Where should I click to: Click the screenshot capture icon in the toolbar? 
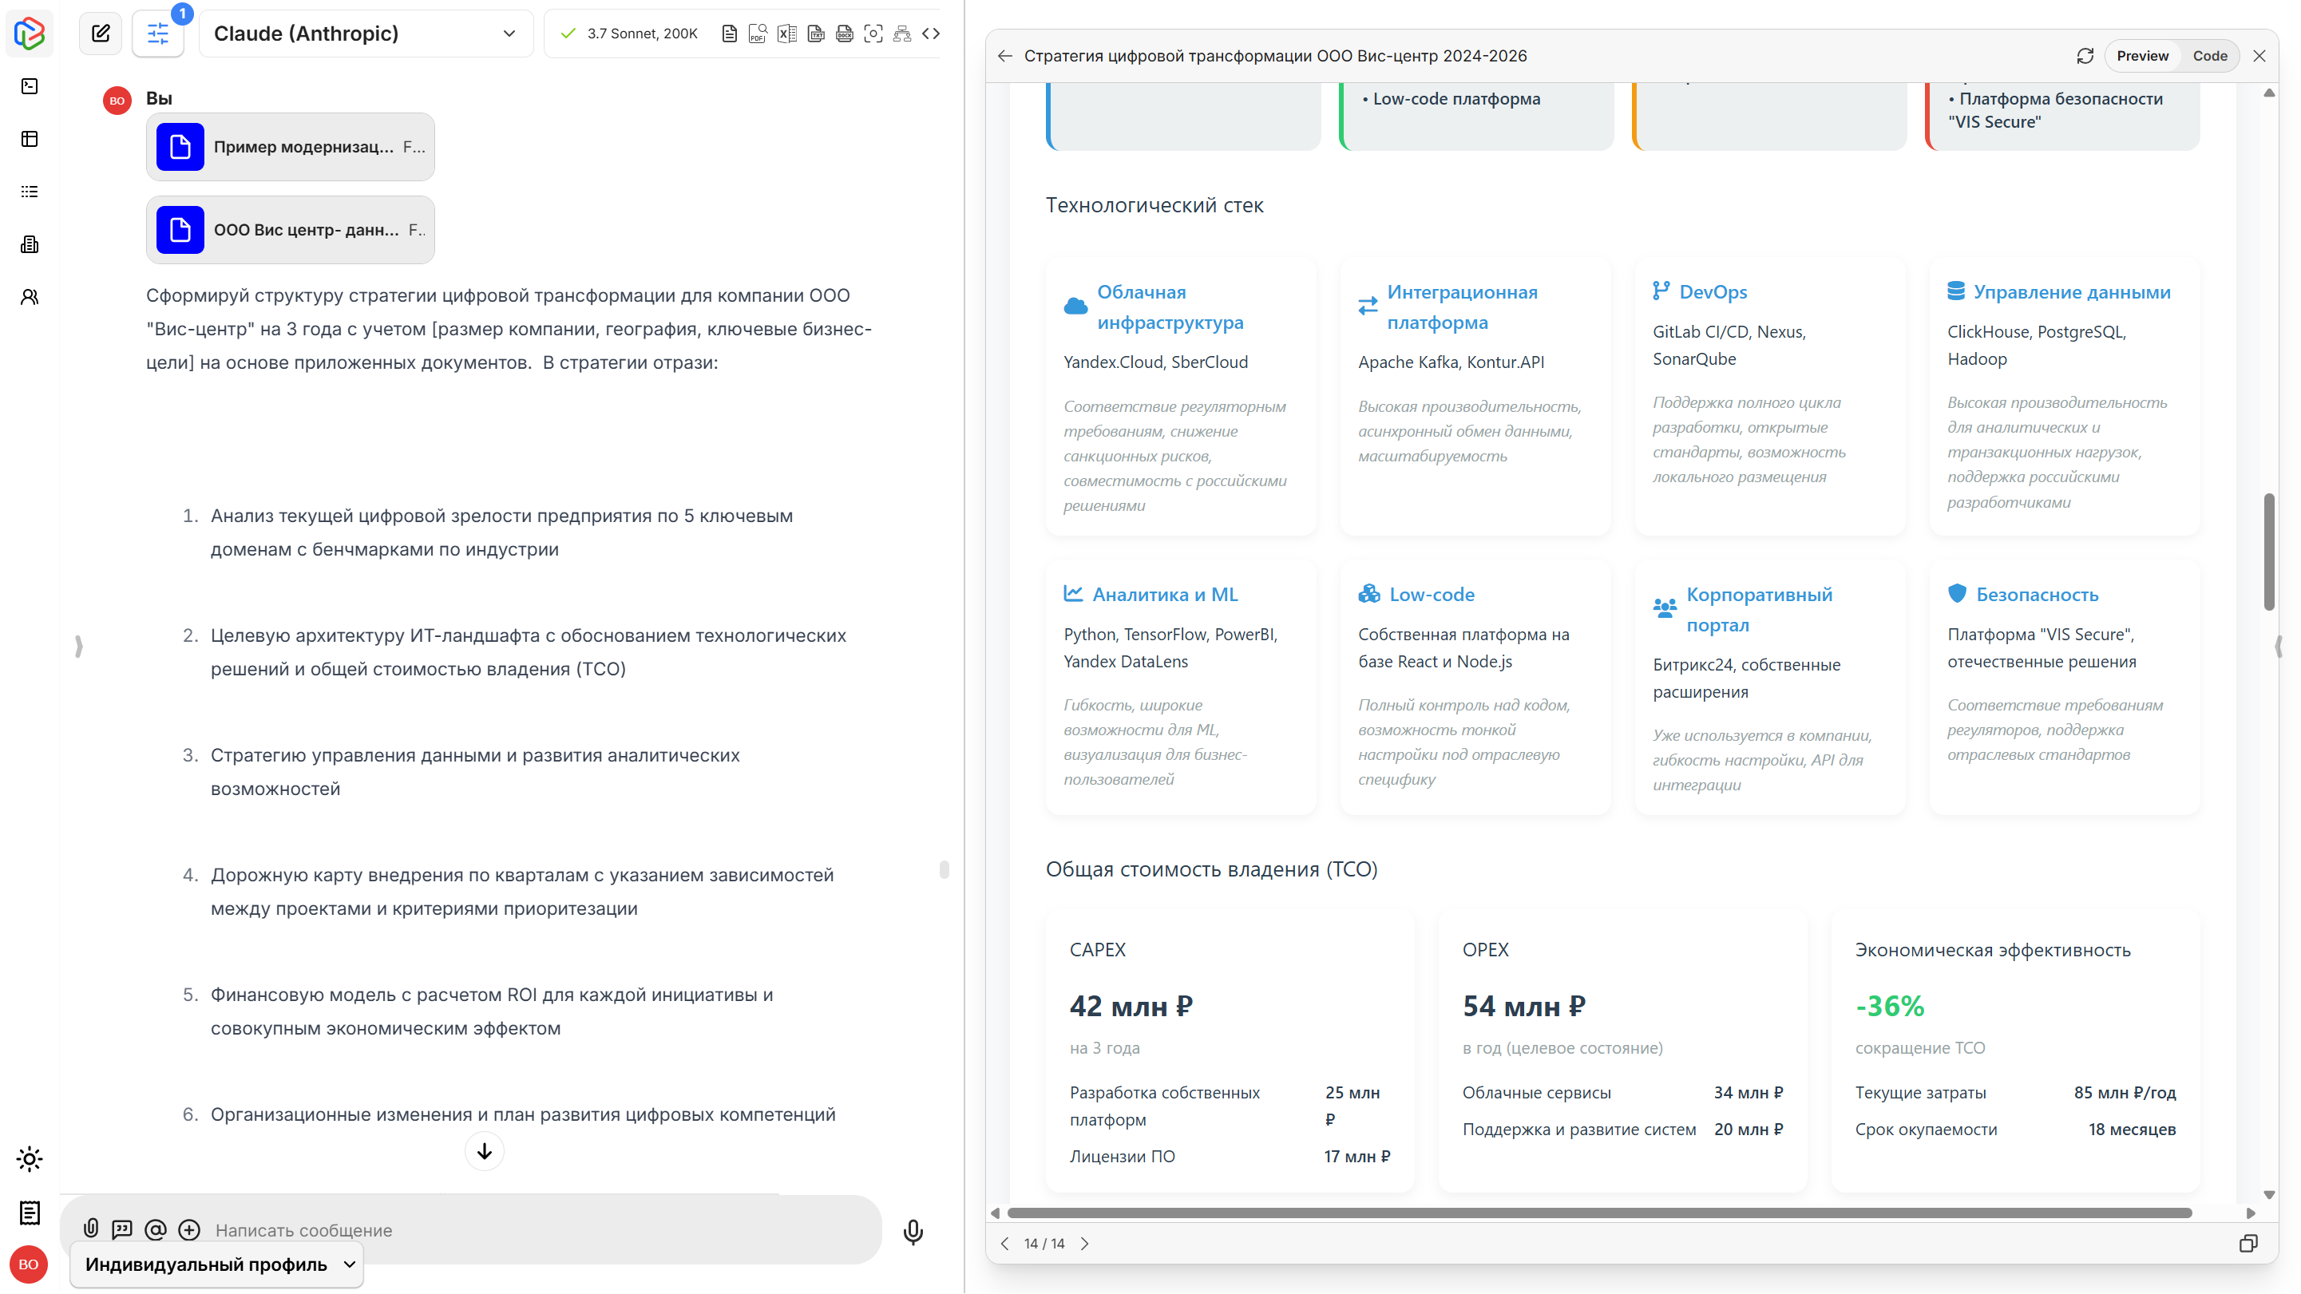click(873, 33)
